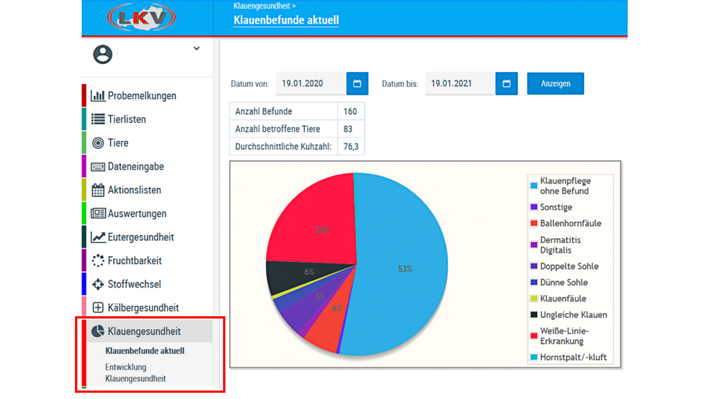Click the Stoffwechsel crosshair icon

point(98,284)
